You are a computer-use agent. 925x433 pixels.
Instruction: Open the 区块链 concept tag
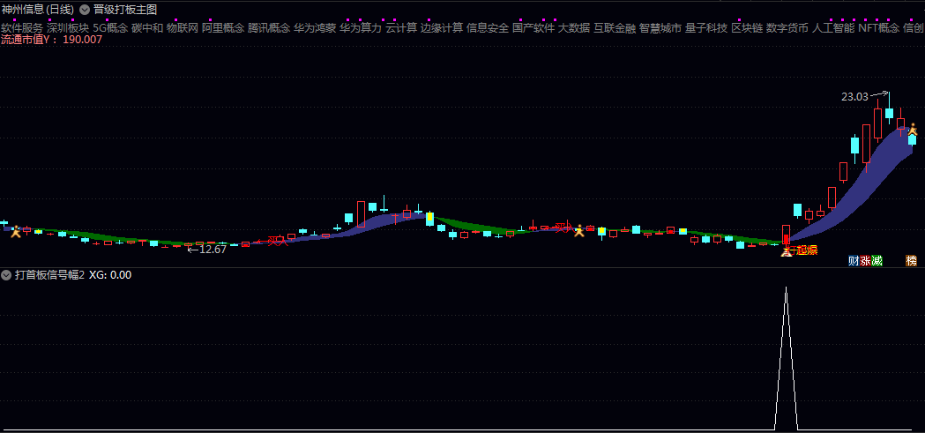[747, 27]
